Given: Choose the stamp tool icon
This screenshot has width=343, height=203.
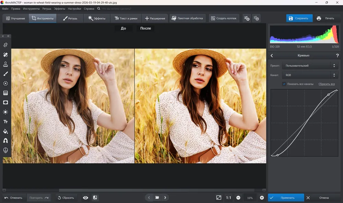Looking at the screenshot, I should 5,64.
